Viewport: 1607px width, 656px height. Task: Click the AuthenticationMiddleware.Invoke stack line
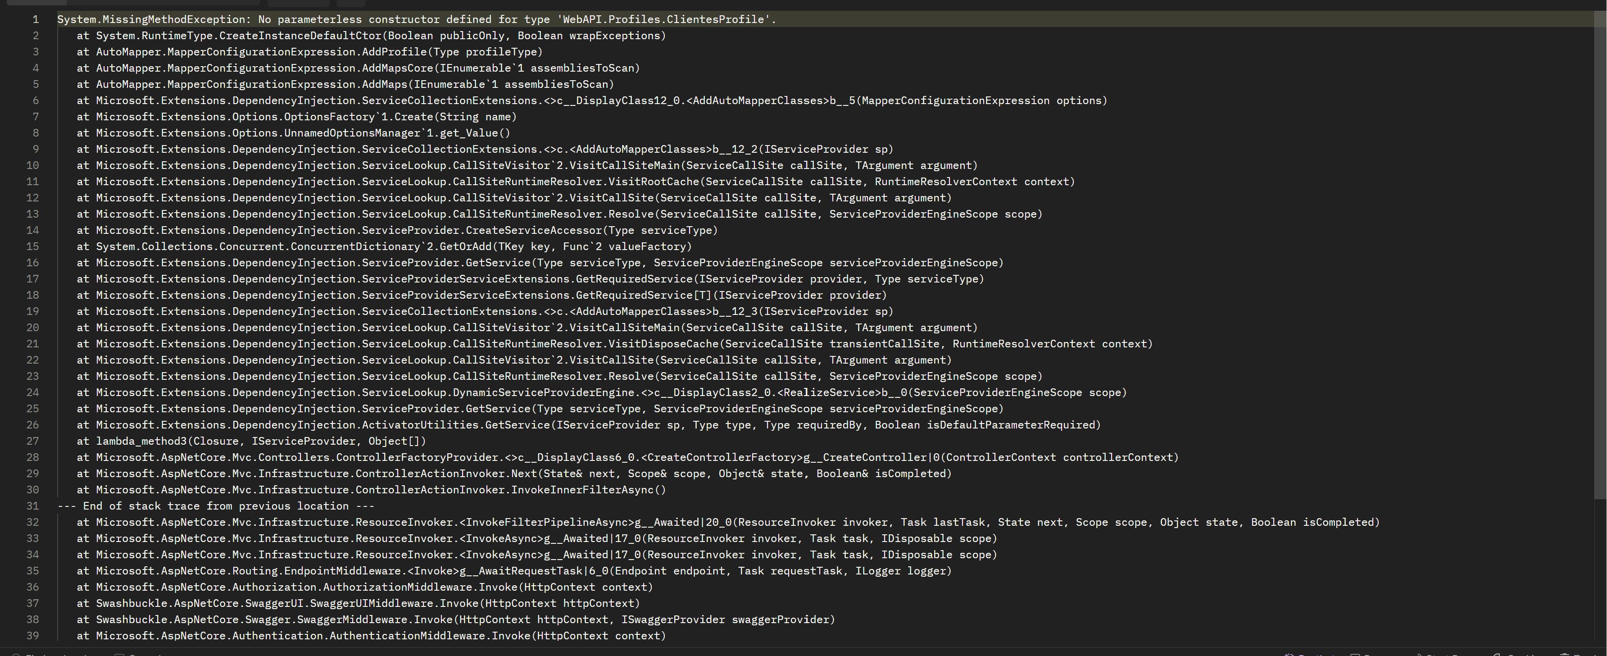[371, 636]
